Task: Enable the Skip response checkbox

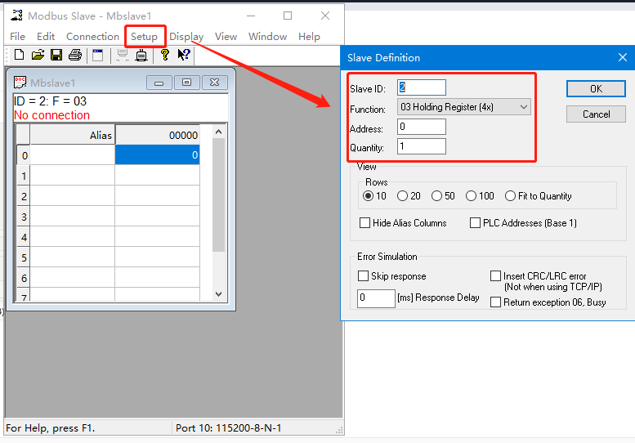Action: pyautogui.click(x=364, y=276)
